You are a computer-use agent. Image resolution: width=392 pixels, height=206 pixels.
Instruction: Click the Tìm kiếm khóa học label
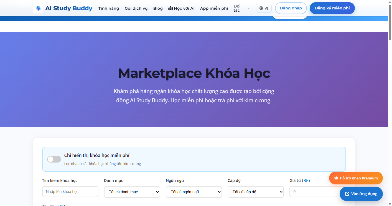coord(60,181)
